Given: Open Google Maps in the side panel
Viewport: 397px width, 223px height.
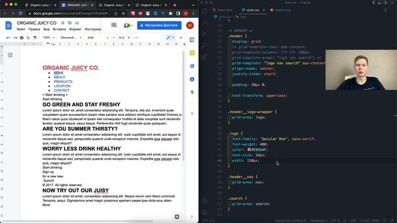Looking at the screenshot, I should 192,92.
